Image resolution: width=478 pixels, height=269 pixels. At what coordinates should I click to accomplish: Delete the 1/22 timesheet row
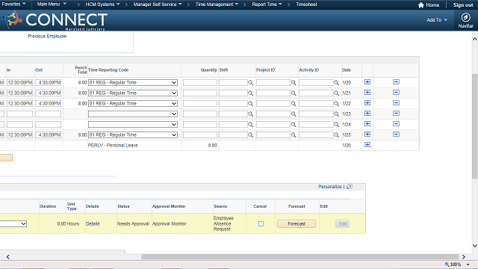click(396, 103)
